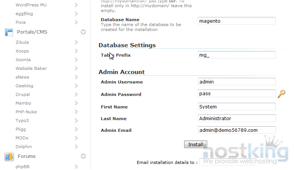Click the key icon beside Admin Password

tap(281, 94)
